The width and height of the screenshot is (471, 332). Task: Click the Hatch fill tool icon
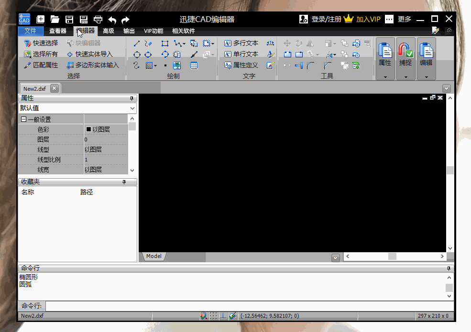pyautogui.click(x=149, y=65)
